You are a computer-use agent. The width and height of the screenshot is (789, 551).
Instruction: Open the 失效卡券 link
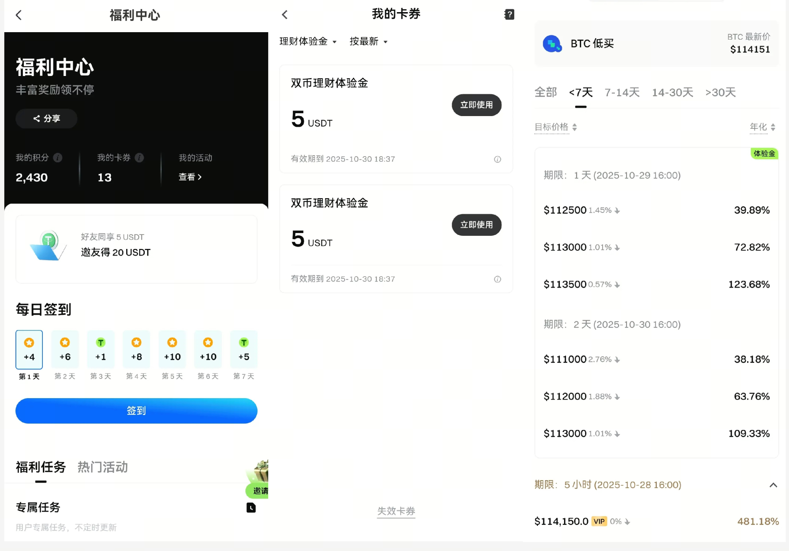pyautogui.click(x=396, y=511)
